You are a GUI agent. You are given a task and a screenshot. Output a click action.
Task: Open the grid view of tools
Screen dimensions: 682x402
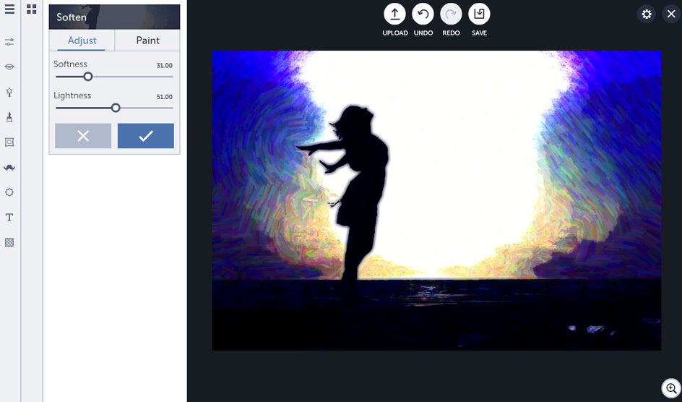coord(31,9)
